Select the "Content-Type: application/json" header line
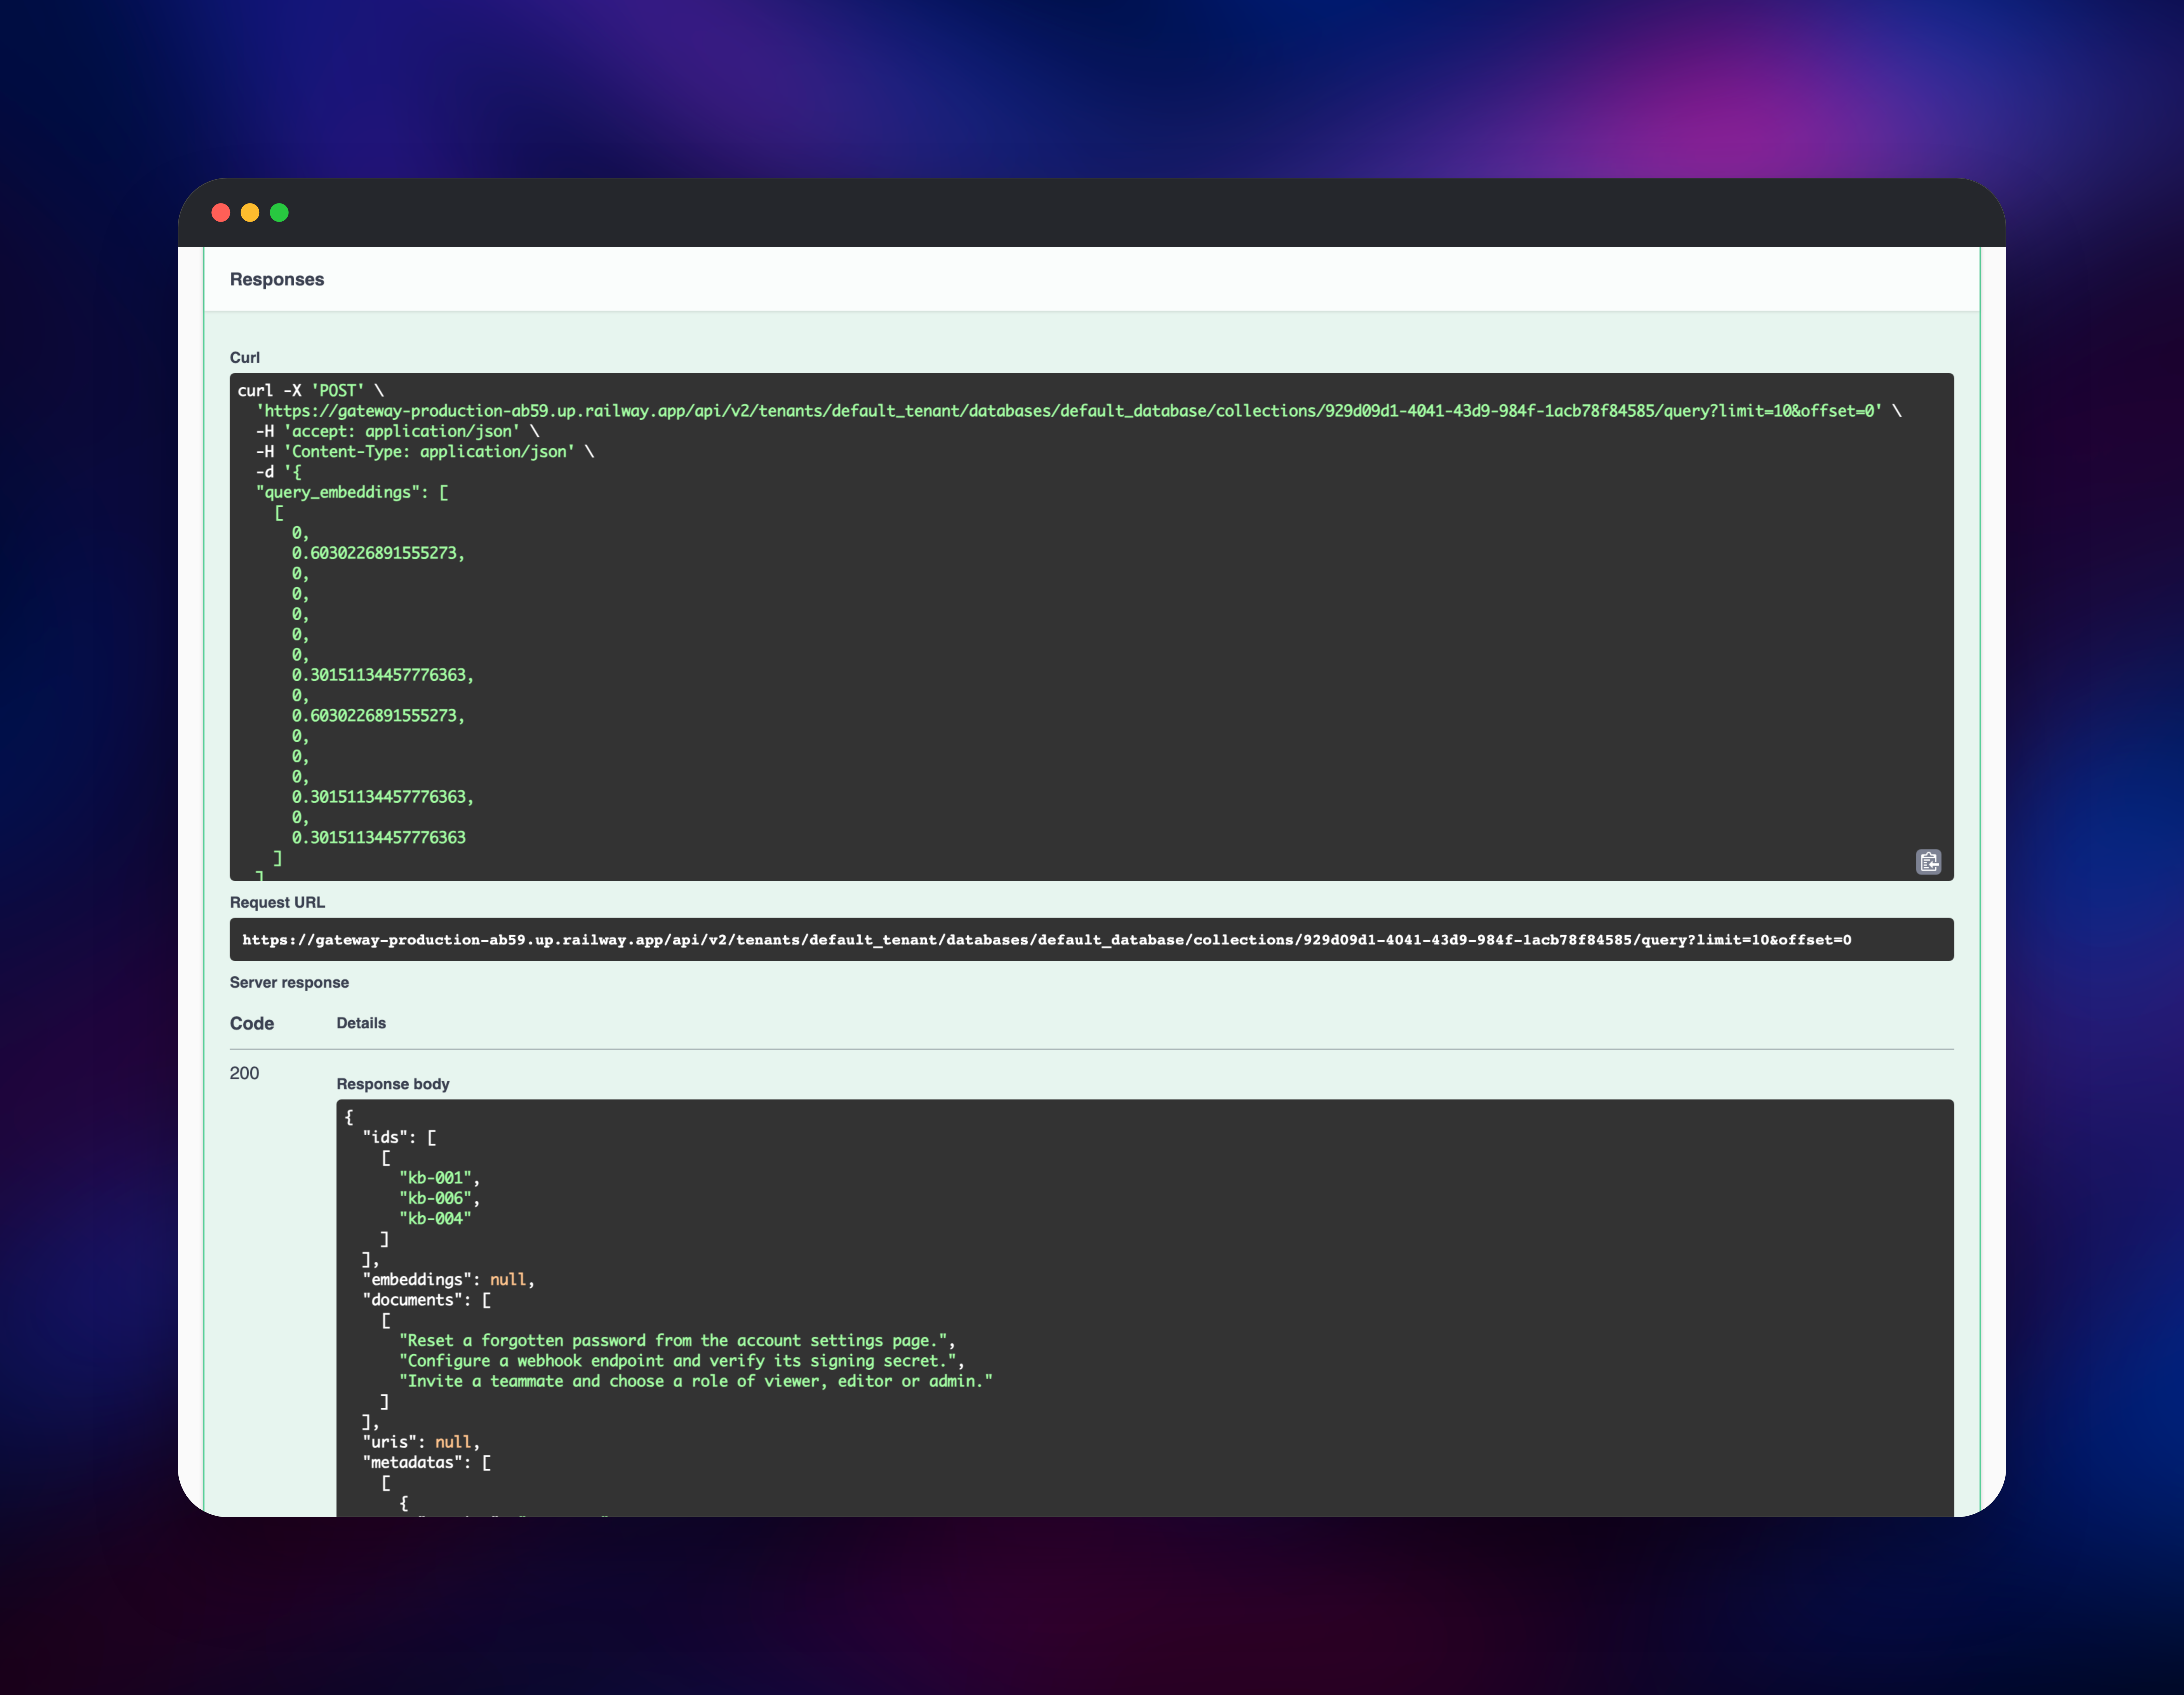Screen dimensions: 2184x1695 coord(425,452)
